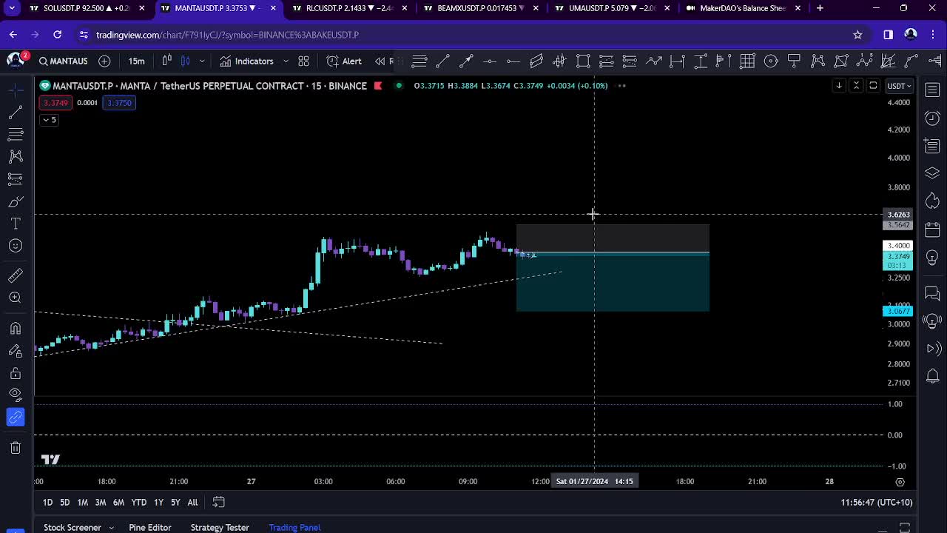Click the blue buy price 3.3750 button

(119, 103)
